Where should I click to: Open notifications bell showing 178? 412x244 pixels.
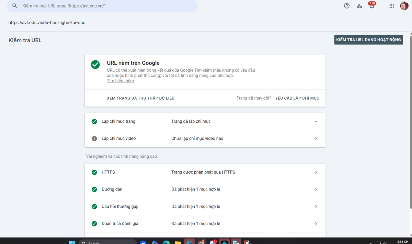[x=372, y=6]
